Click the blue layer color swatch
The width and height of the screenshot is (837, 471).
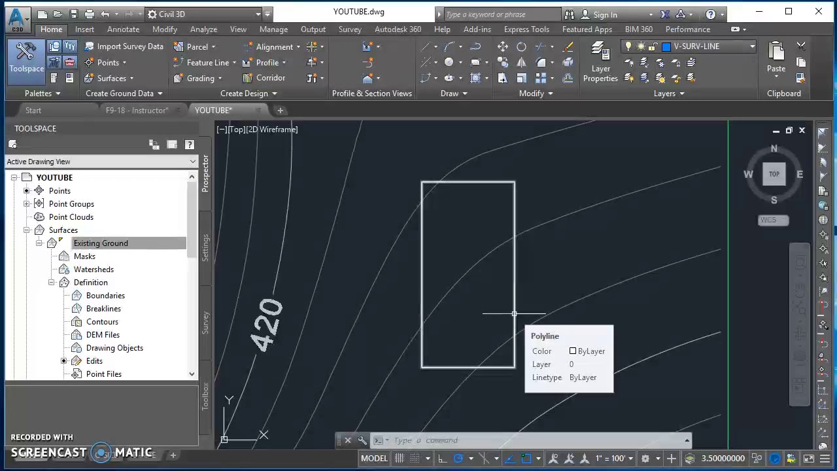(666, 46)
